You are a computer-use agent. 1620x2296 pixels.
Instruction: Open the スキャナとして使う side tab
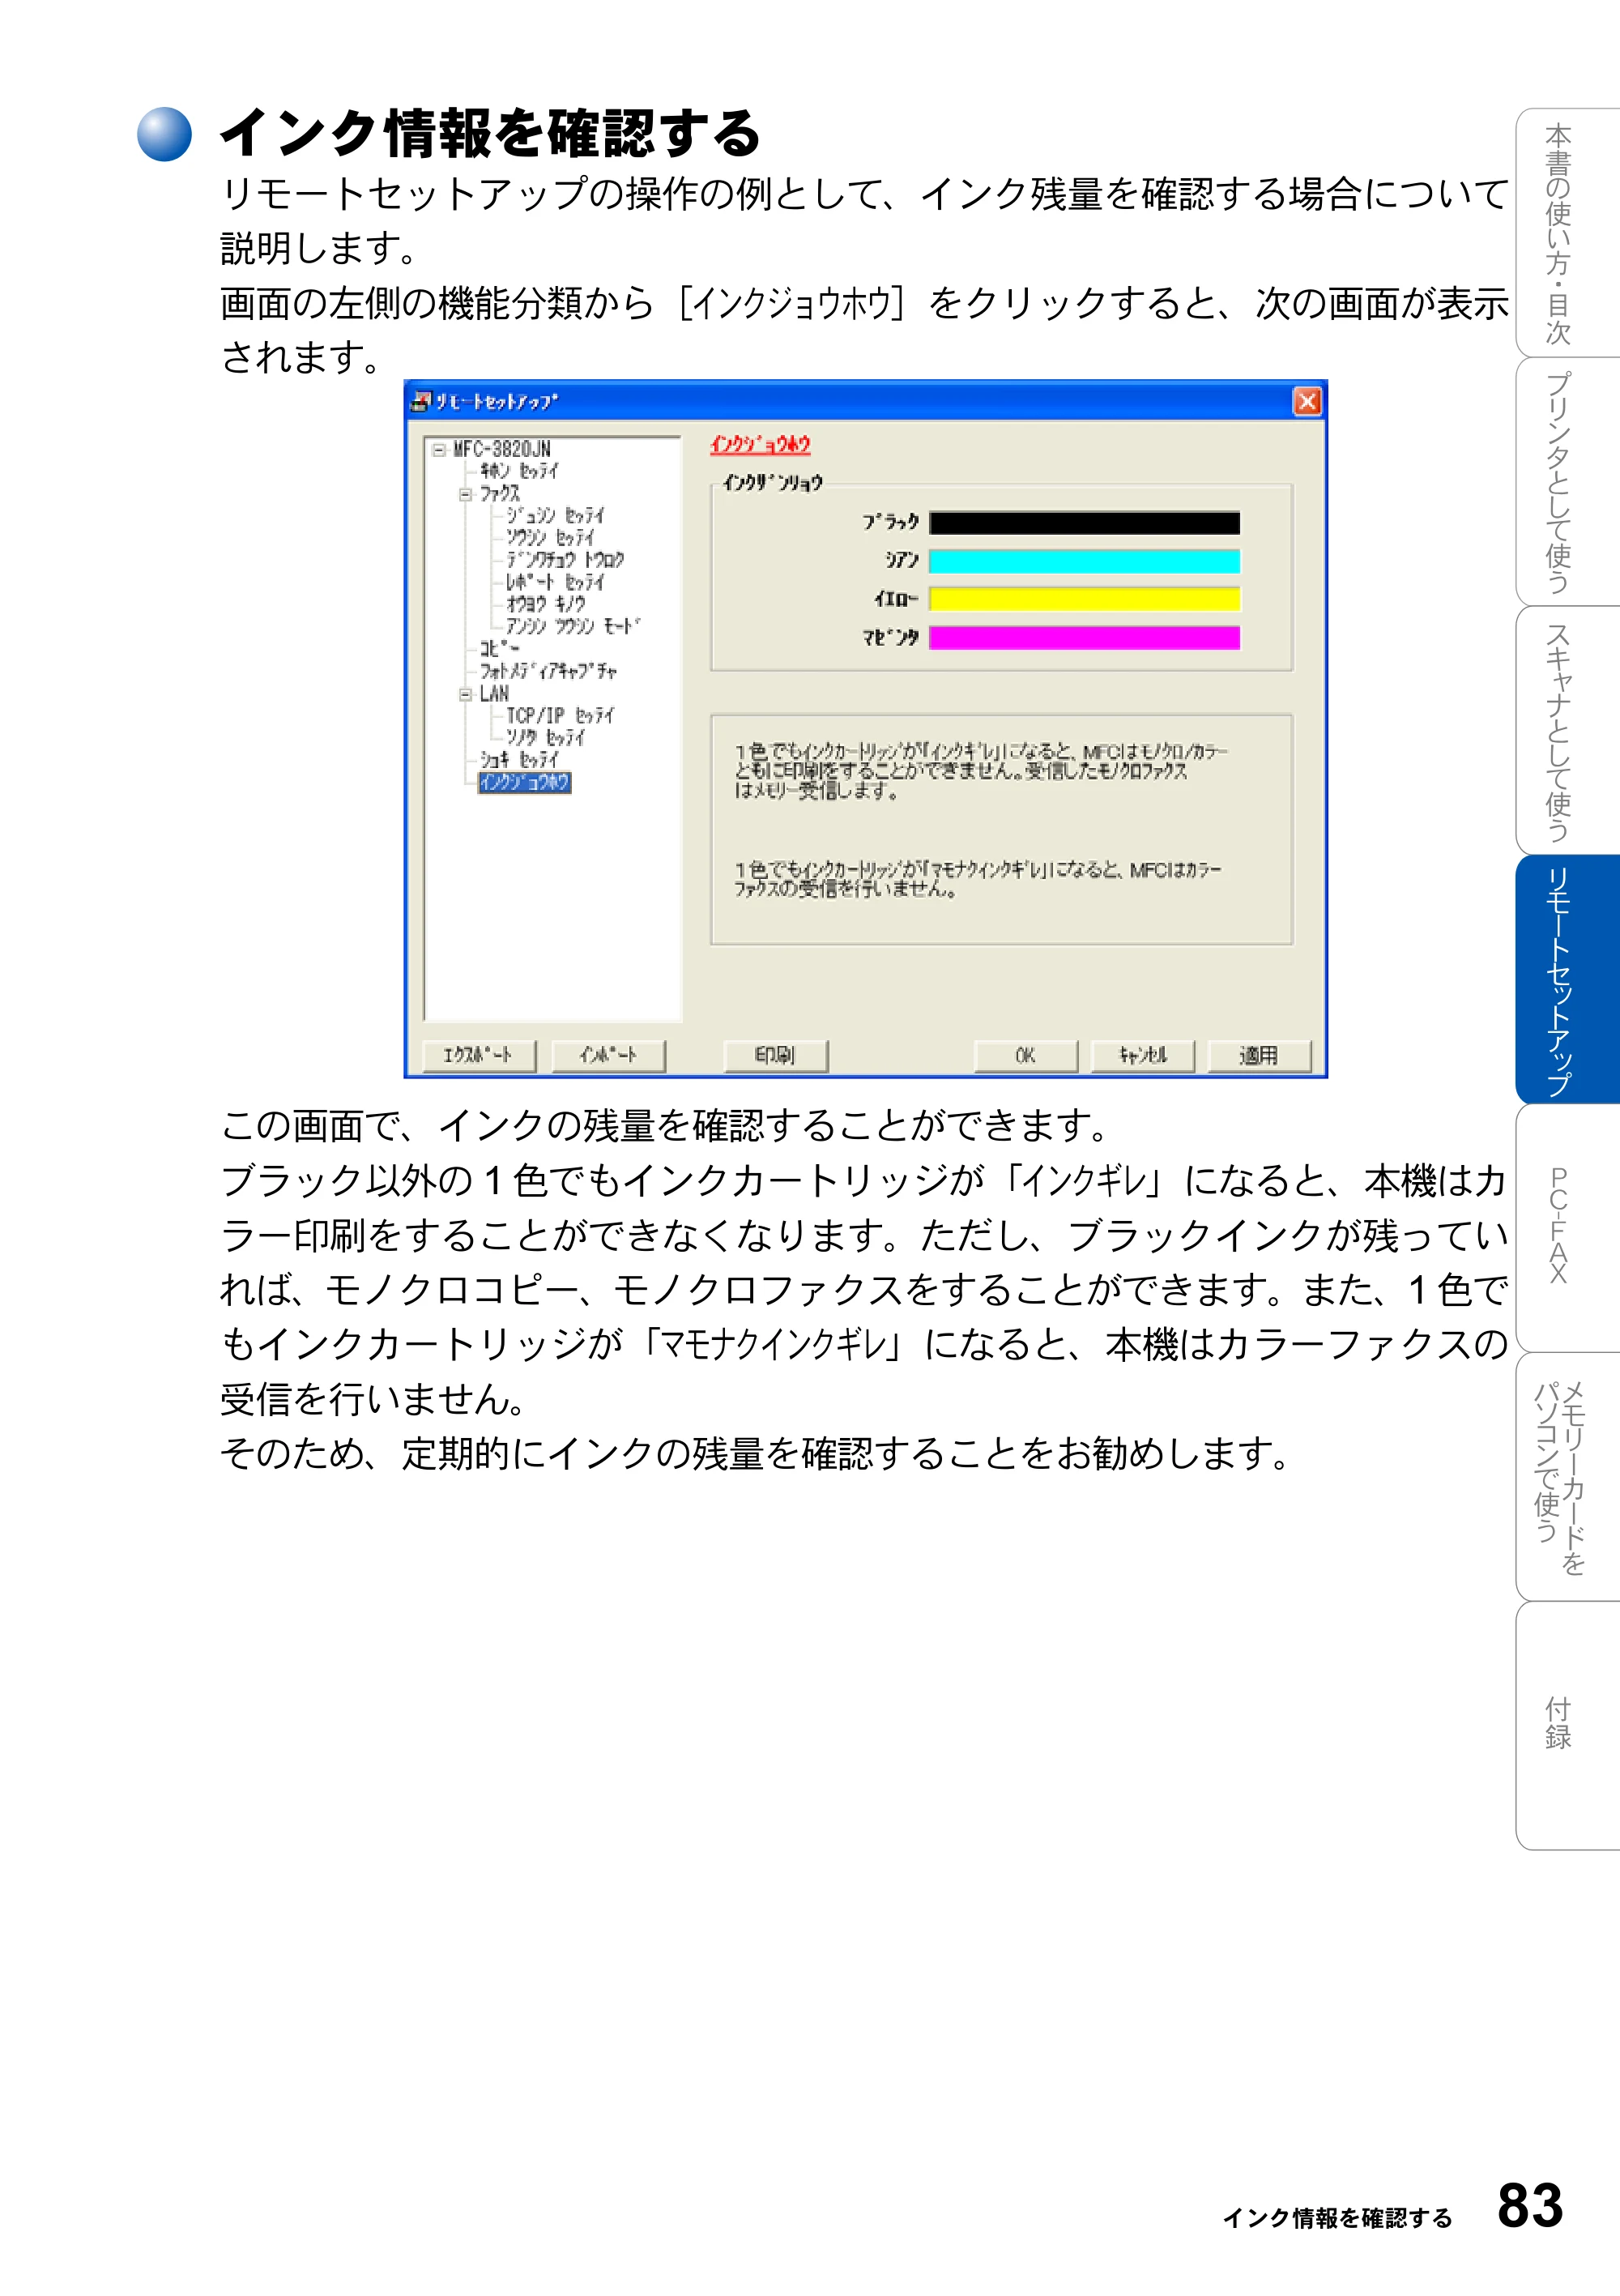1567,731
